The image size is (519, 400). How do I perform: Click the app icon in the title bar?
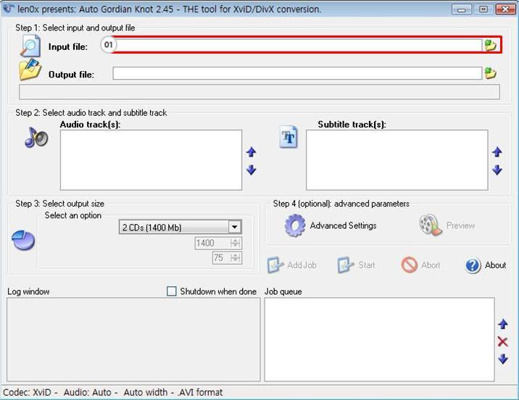(8, 8)
